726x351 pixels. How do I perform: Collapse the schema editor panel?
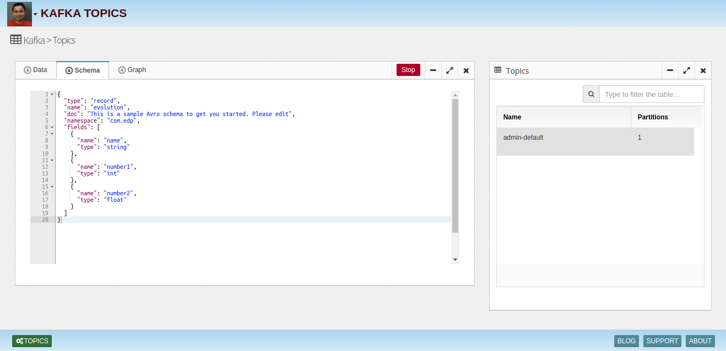point(433,70)
